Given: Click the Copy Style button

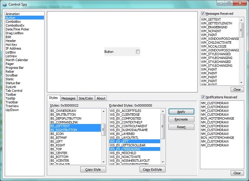Looking at the screenshot, I should tap(93, 169).
